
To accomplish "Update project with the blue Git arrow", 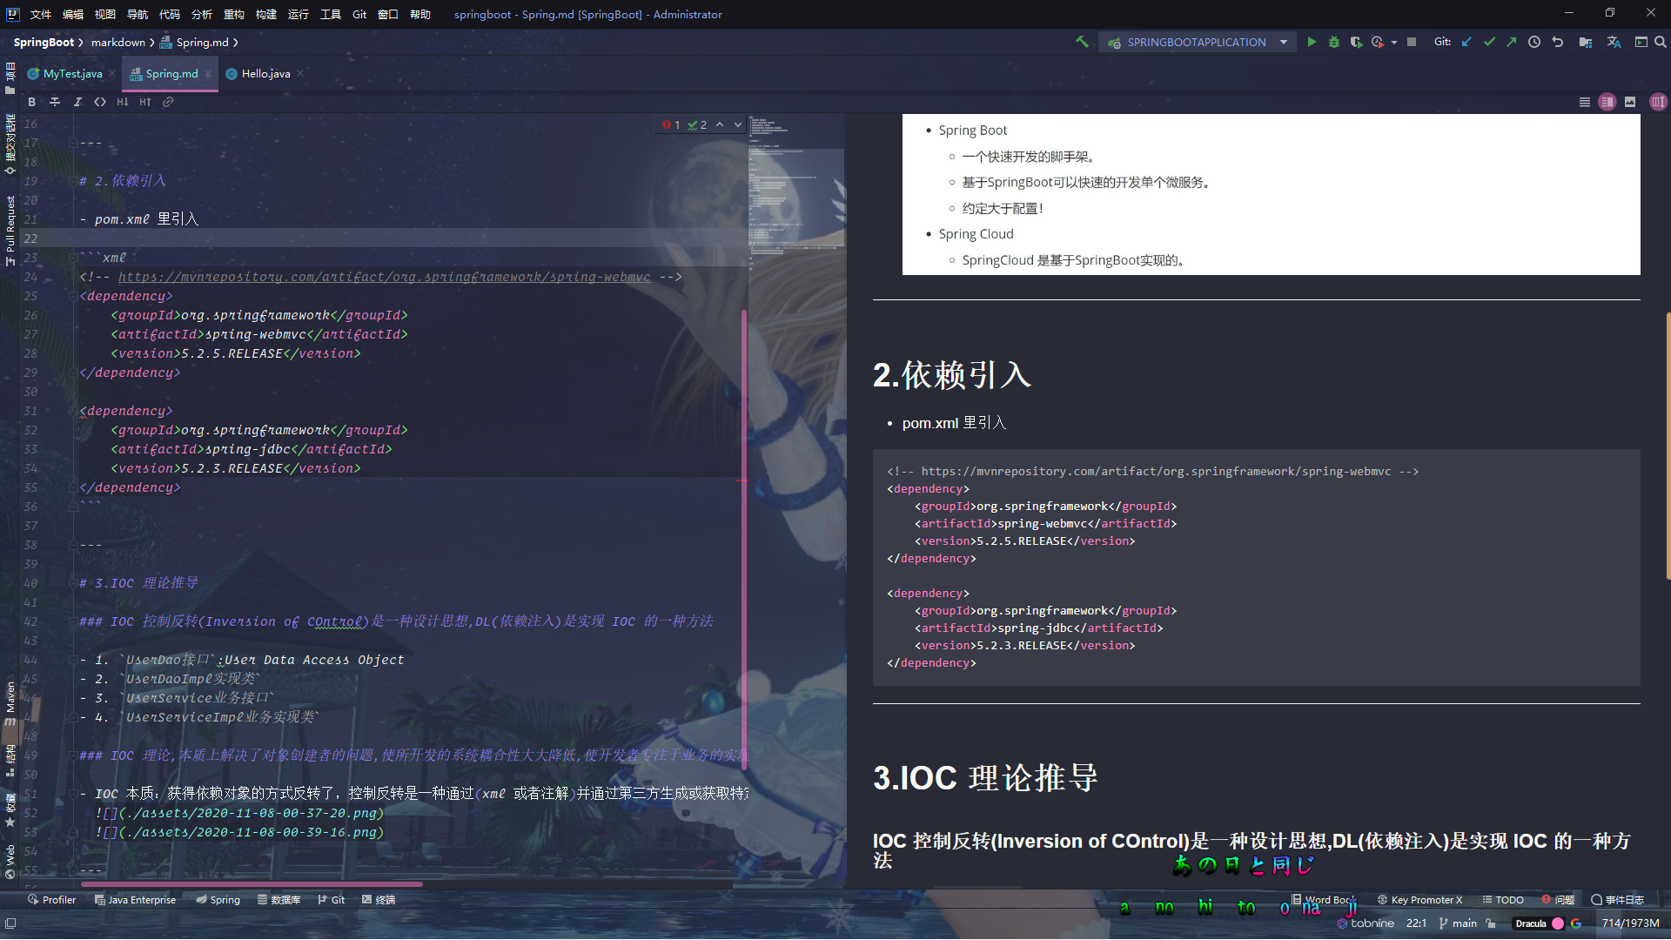I will tap(1466, 42).
